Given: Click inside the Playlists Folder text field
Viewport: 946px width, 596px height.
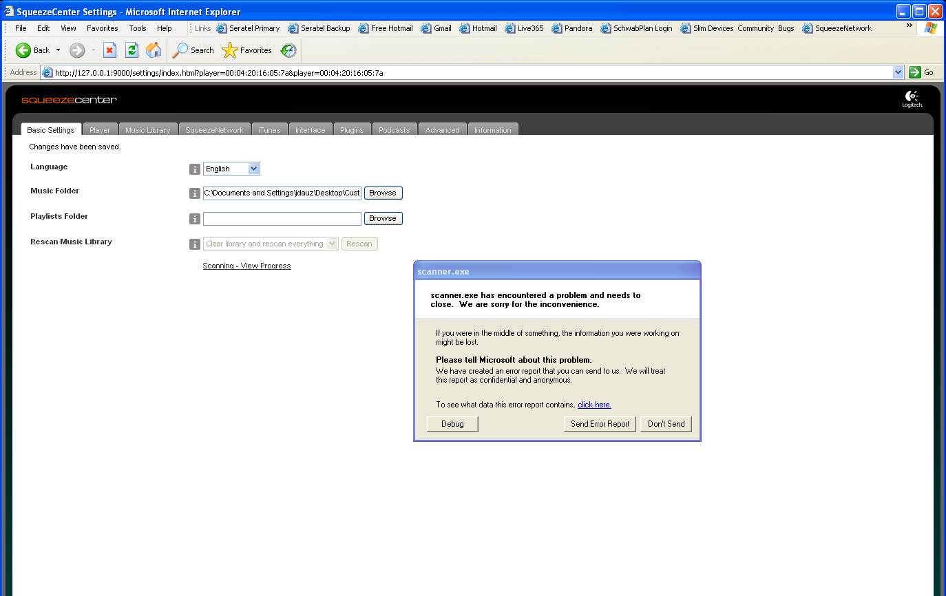Looking at the screenshot, I should click(282, 219).
